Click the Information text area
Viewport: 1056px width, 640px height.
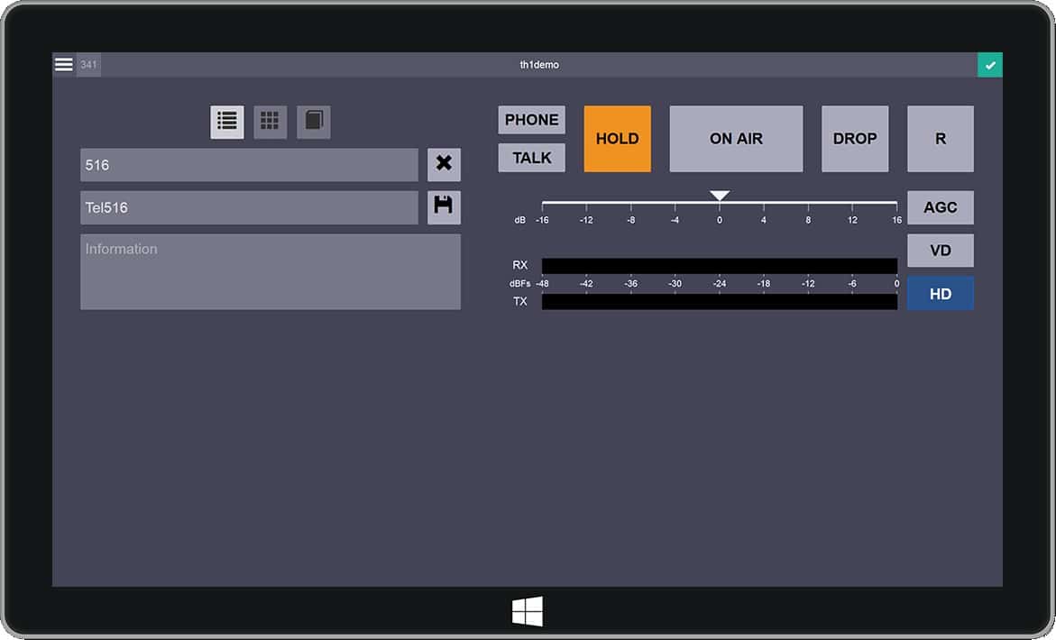pyautogui.click(x=271, y=272)
